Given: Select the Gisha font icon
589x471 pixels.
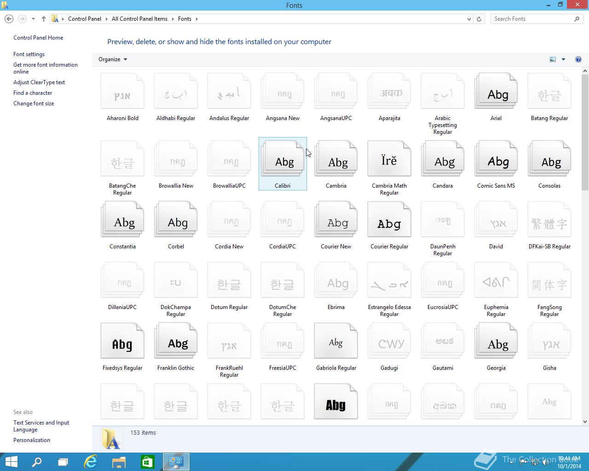Looking at the screenshot, I should pos(549,341).
